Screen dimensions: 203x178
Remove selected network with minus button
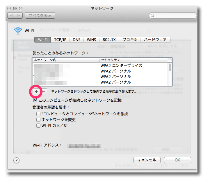coord(44,91)
